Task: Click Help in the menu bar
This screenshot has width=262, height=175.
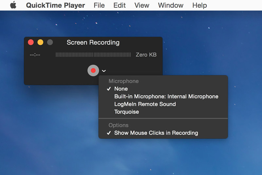Action: [199, 5]
